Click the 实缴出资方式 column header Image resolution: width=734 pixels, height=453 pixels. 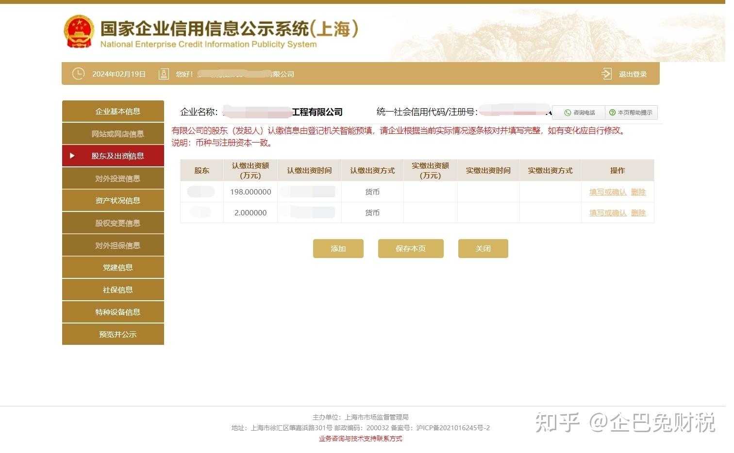click(550, 171)
